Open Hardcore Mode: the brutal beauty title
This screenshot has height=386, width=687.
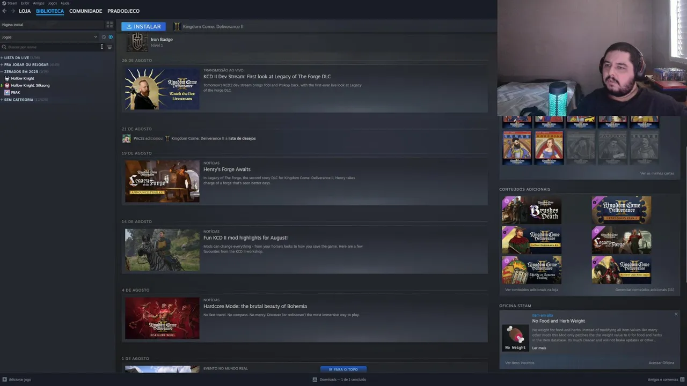coord(255,306)
